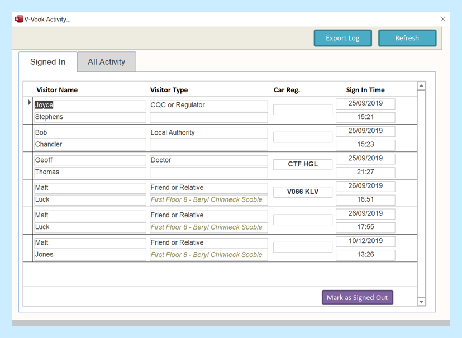Image resolution: width=462 pixels, height=338 pixels.
Task: Select the Joyce first name field
Action: 90,106
